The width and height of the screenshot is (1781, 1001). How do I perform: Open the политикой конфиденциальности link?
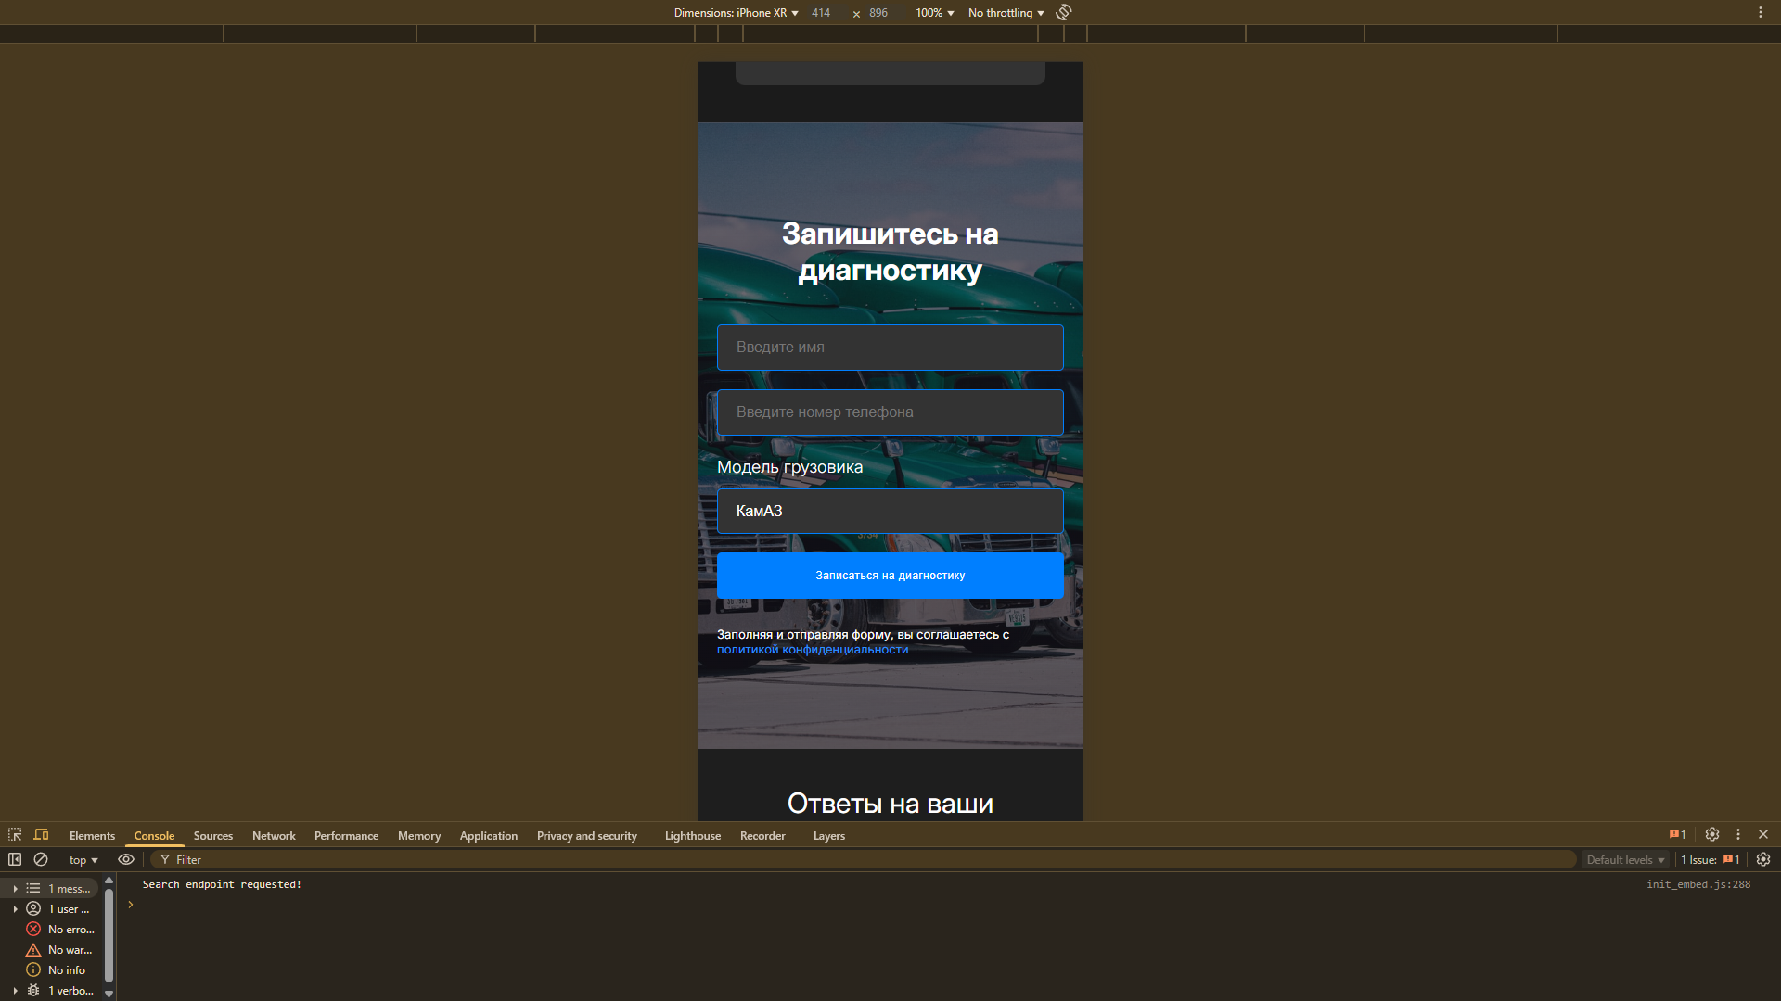(x=813, y=650)
